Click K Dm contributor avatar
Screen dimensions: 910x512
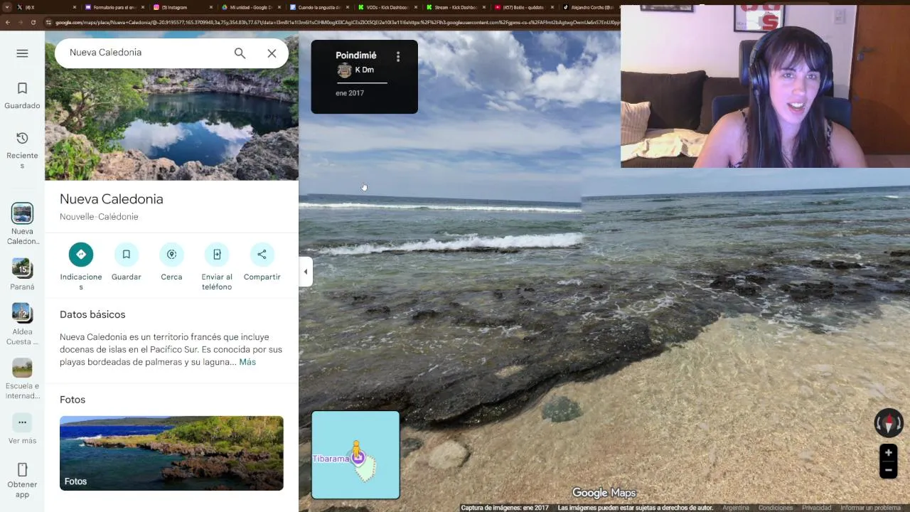345,70
